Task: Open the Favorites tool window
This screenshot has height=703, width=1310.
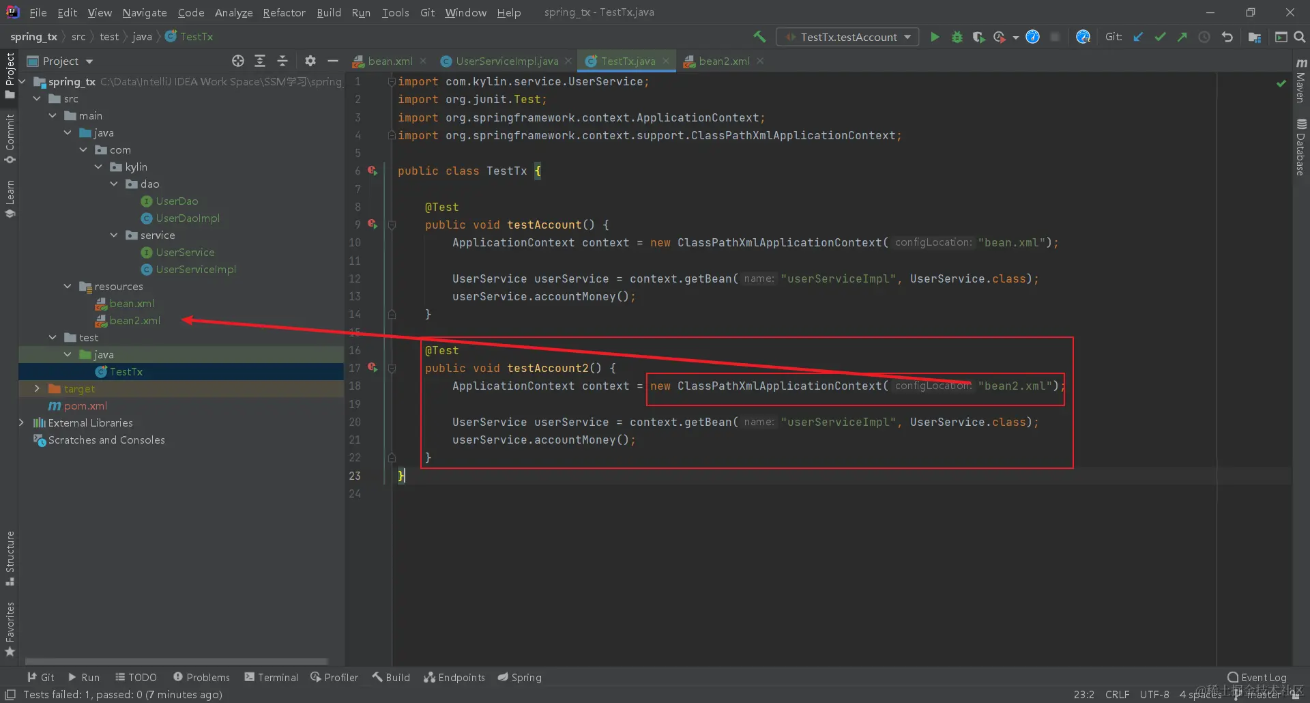Action: point(10,629)
